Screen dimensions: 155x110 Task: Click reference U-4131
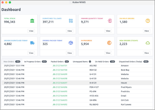[93, 74]
